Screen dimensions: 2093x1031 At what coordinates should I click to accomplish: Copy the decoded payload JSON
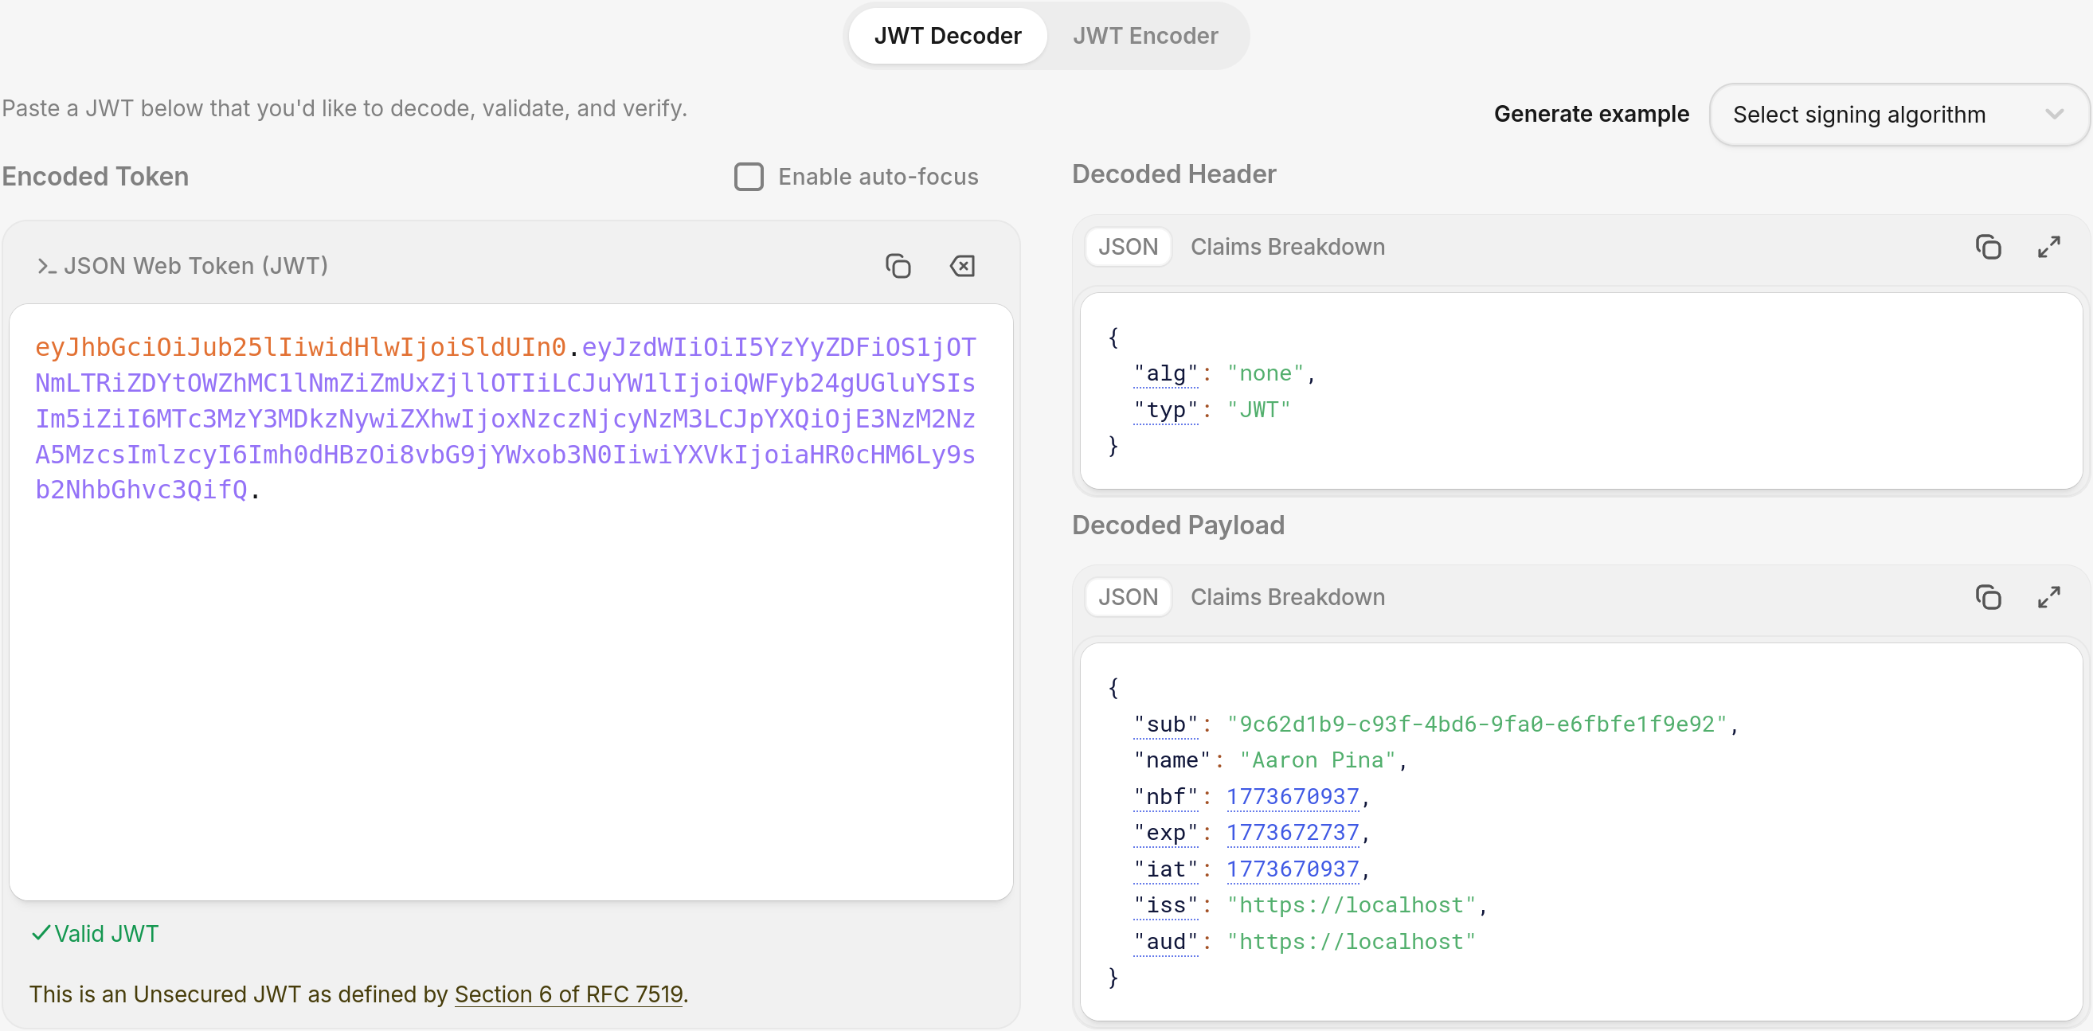[1987, 597]
